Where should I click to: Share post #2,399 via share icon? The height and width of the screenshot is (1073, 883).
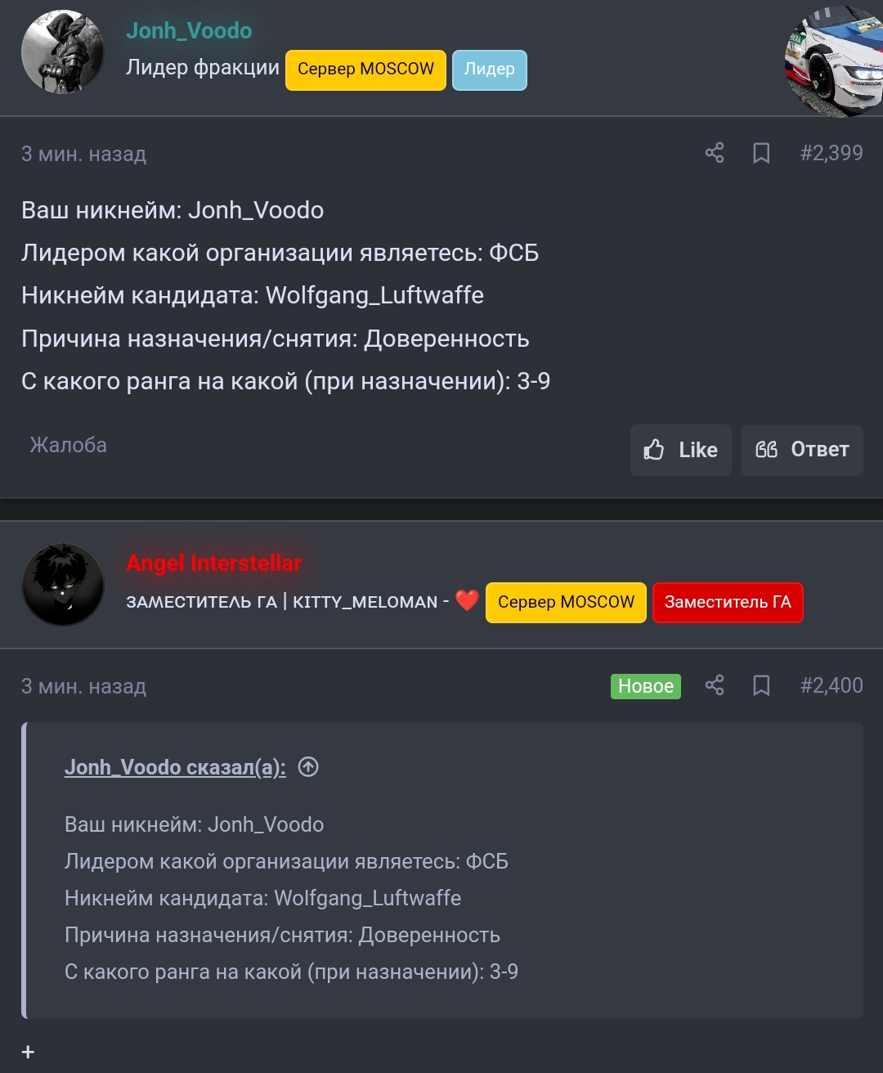point(715,153)
